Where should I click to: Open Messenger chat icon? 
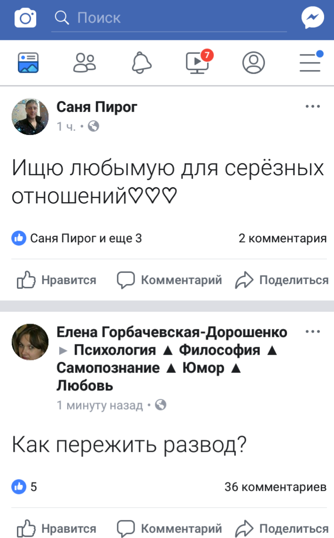pyautogui.click(x=312, y=18)
